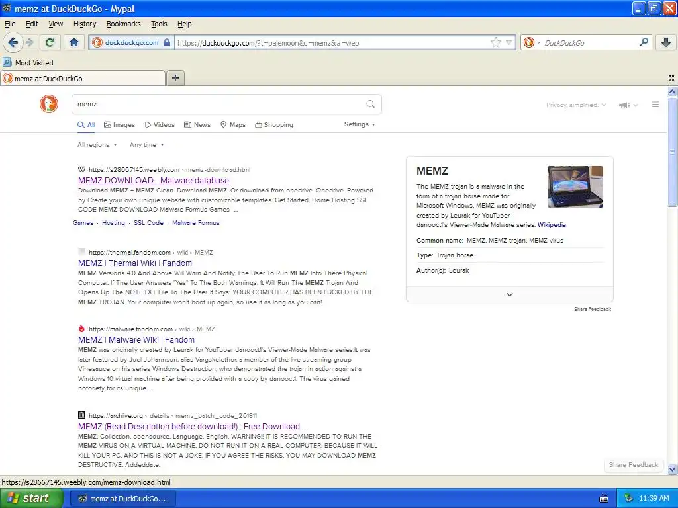
Task: Click the Malware Formus sitelink
Action: tap(196, 223)
